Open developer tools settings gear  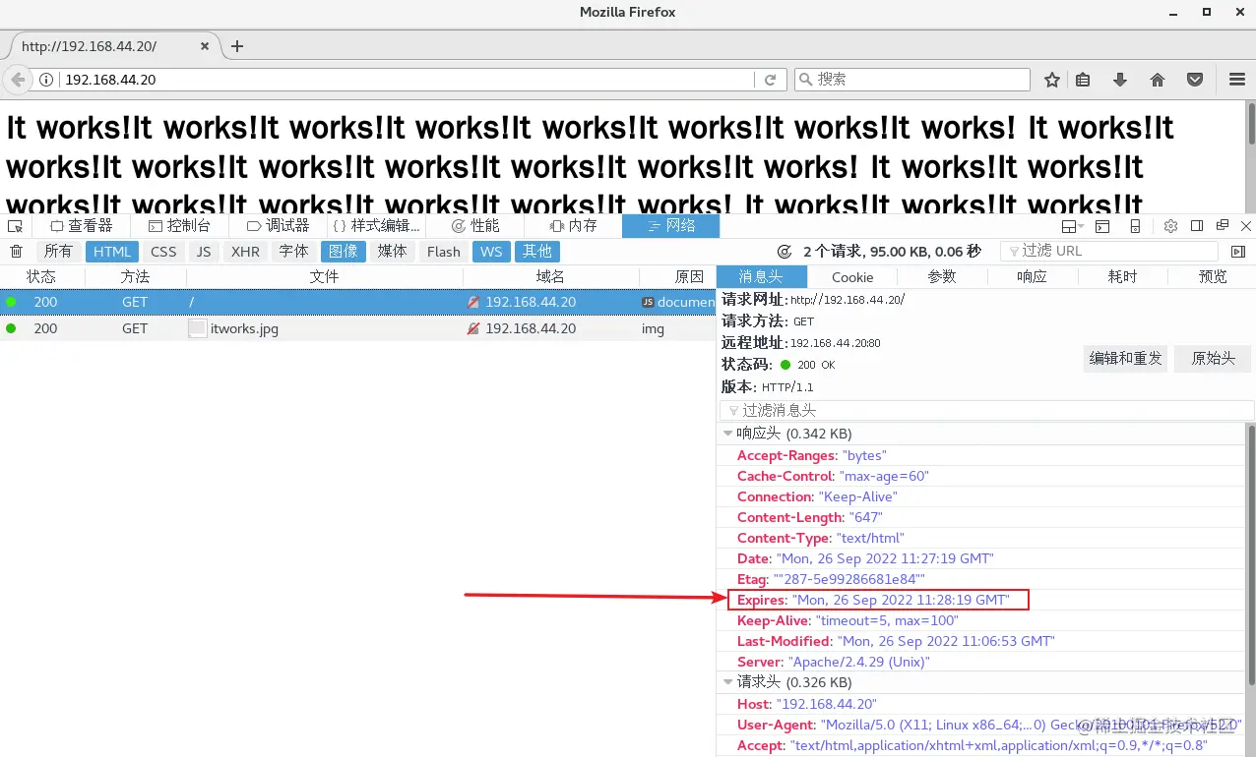[1170, 226]
